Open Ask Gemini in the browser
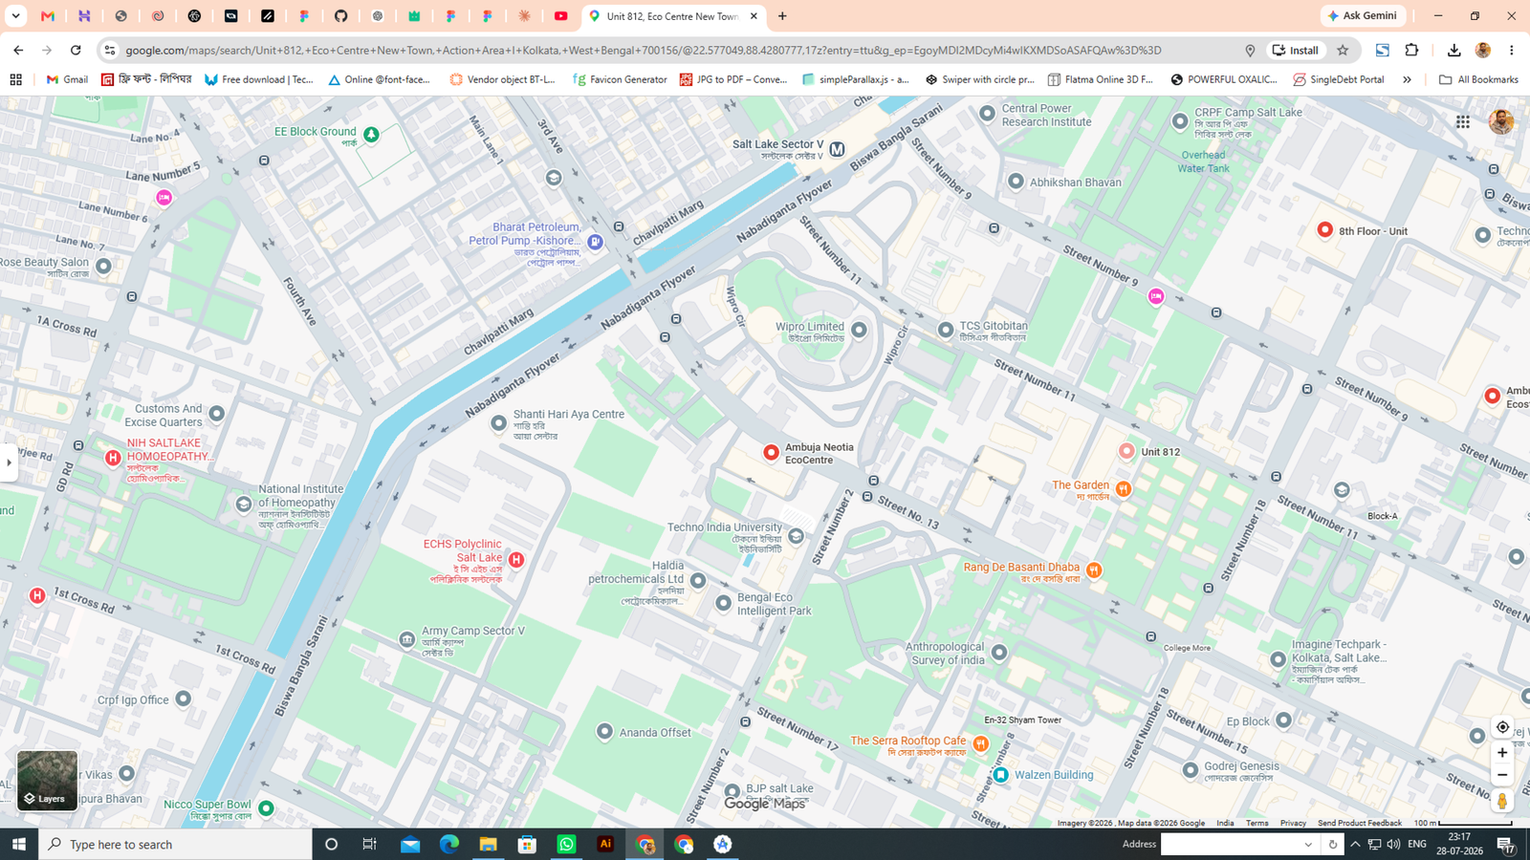This screenshot has width=1530, height=860. click(1363, 15)
